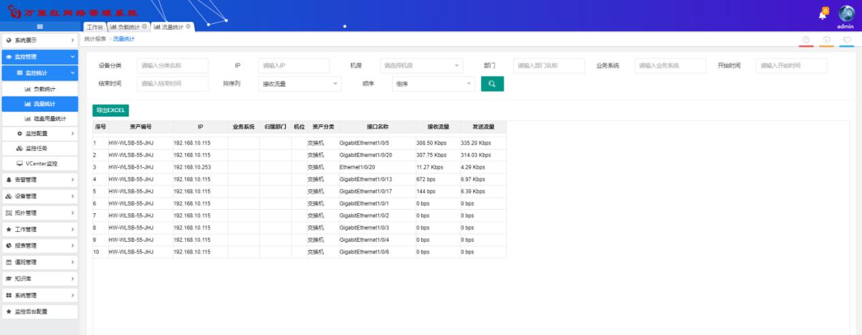This screenshot has height=335, width=862.
Task: Open 磁盘用量统计 in the sidebar
Action: coord(39,119)
